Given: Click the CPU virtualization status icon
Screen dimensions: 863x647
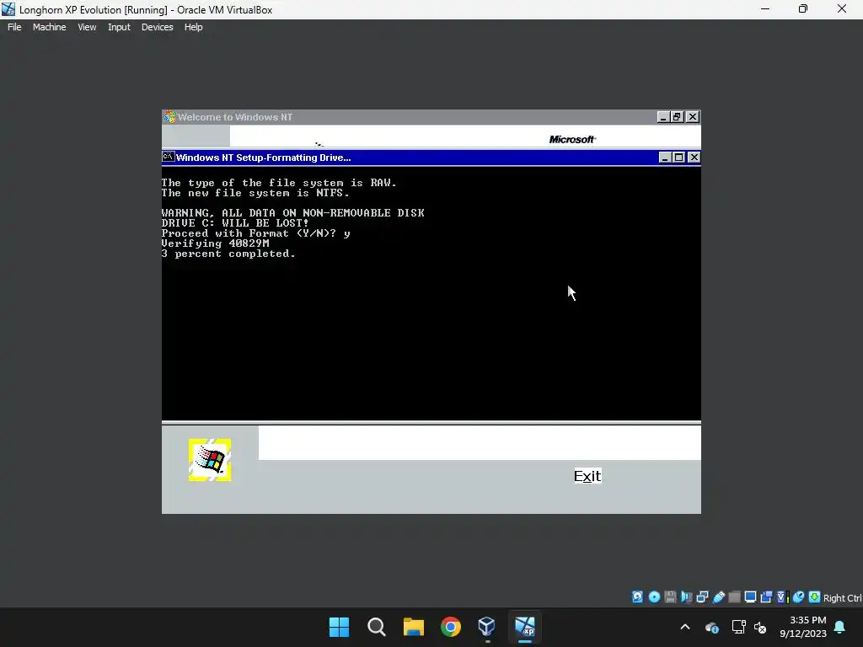Looking at the screenshot, I should click(782, 597).
